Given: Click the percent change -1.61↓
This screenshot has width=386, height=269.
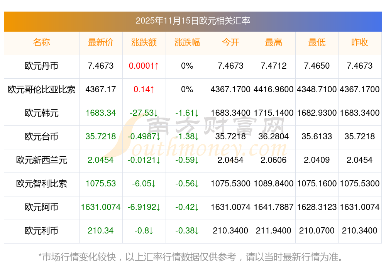Looking at the screenshot, I should [187, 113].
